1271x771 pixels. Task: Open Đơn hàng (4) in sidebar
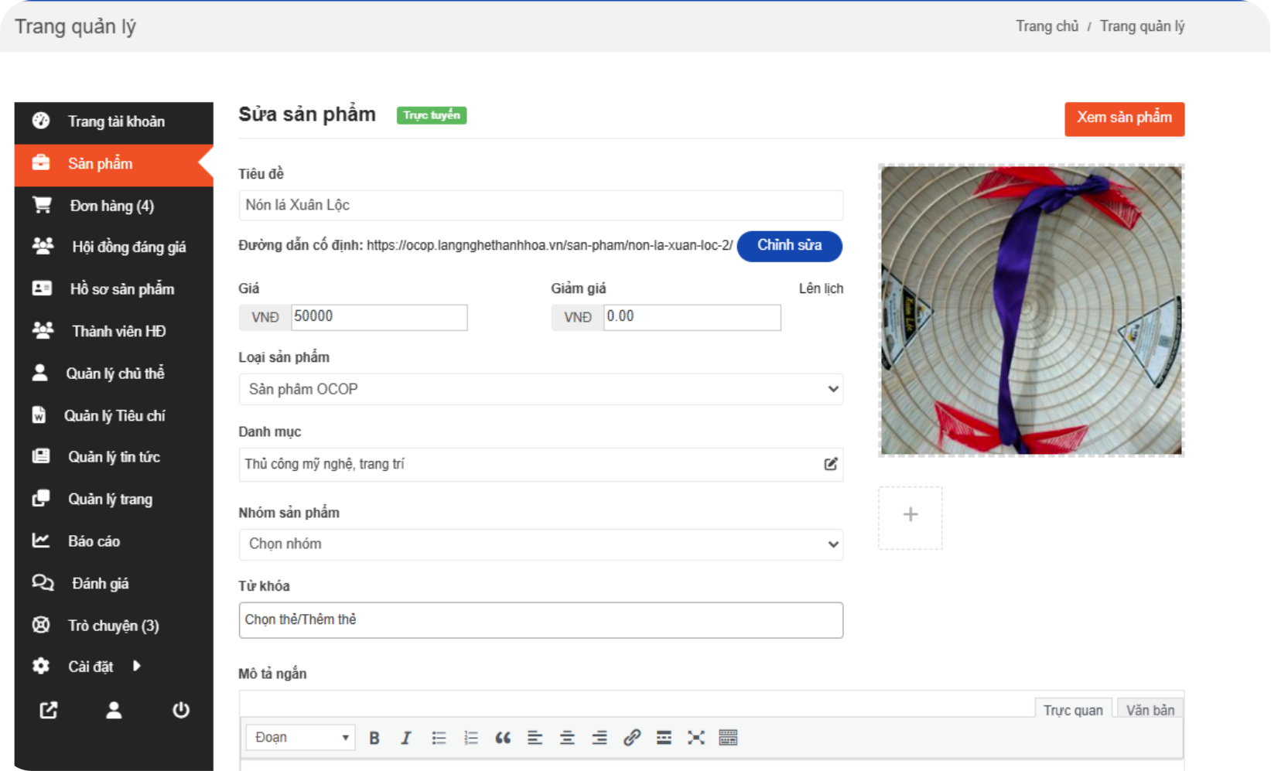point(112,206)
